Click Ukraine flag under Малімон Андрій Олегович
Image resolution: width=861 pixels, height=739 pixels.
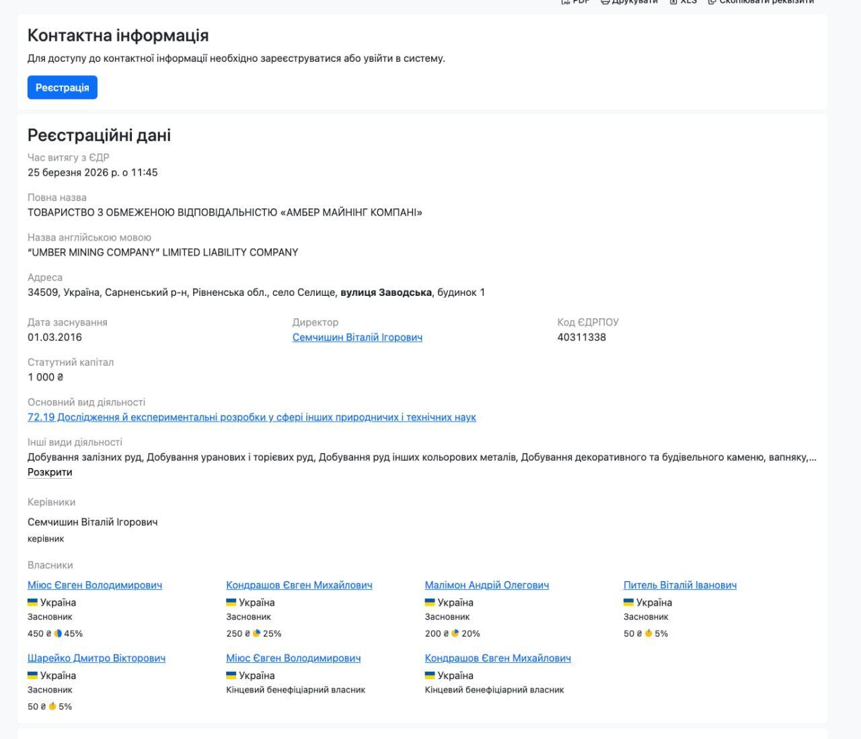430,602
